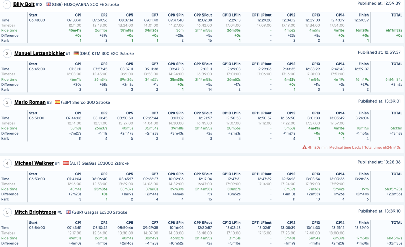Click Mario Roman's CP13 ride time 4m43s
The image size is (405, 247).
[314, 128]
